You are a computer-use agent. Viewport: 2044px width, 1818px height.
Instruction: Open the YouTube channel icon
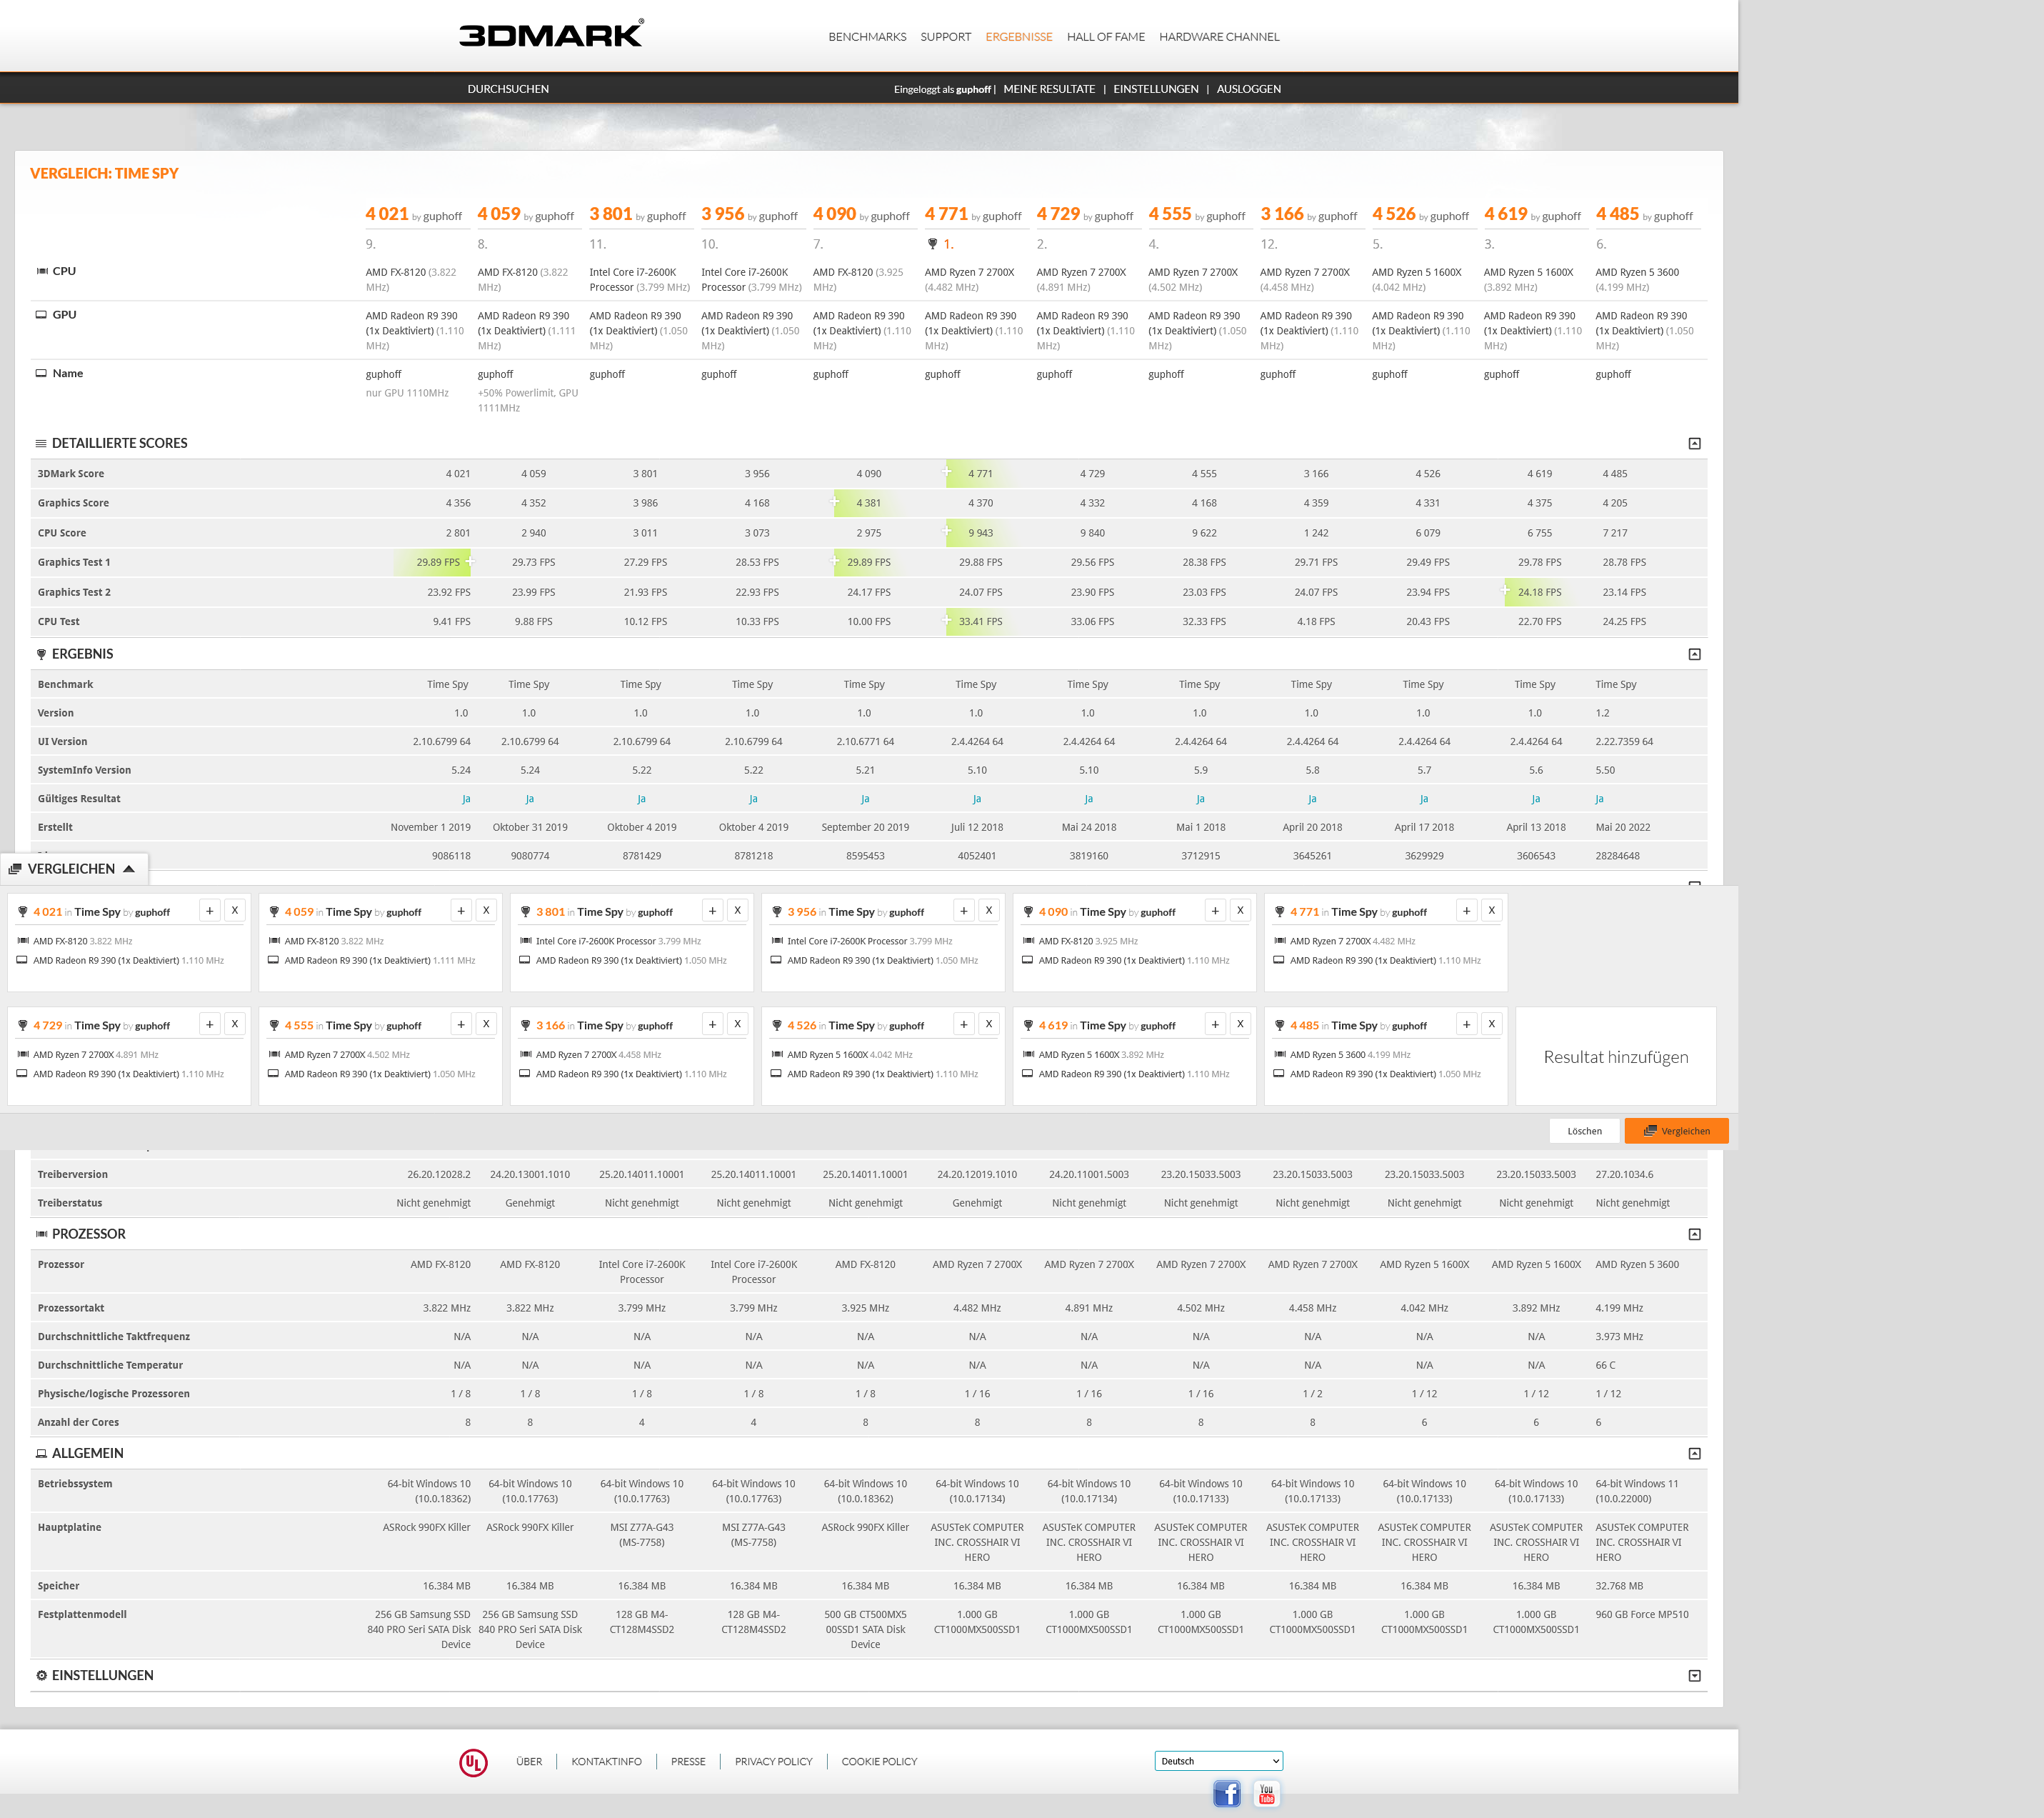[1266, 1793]
